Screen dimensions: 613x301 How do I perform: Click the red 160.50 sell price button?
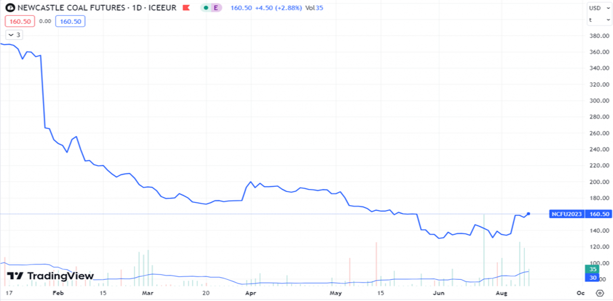(x=20, y=21)
